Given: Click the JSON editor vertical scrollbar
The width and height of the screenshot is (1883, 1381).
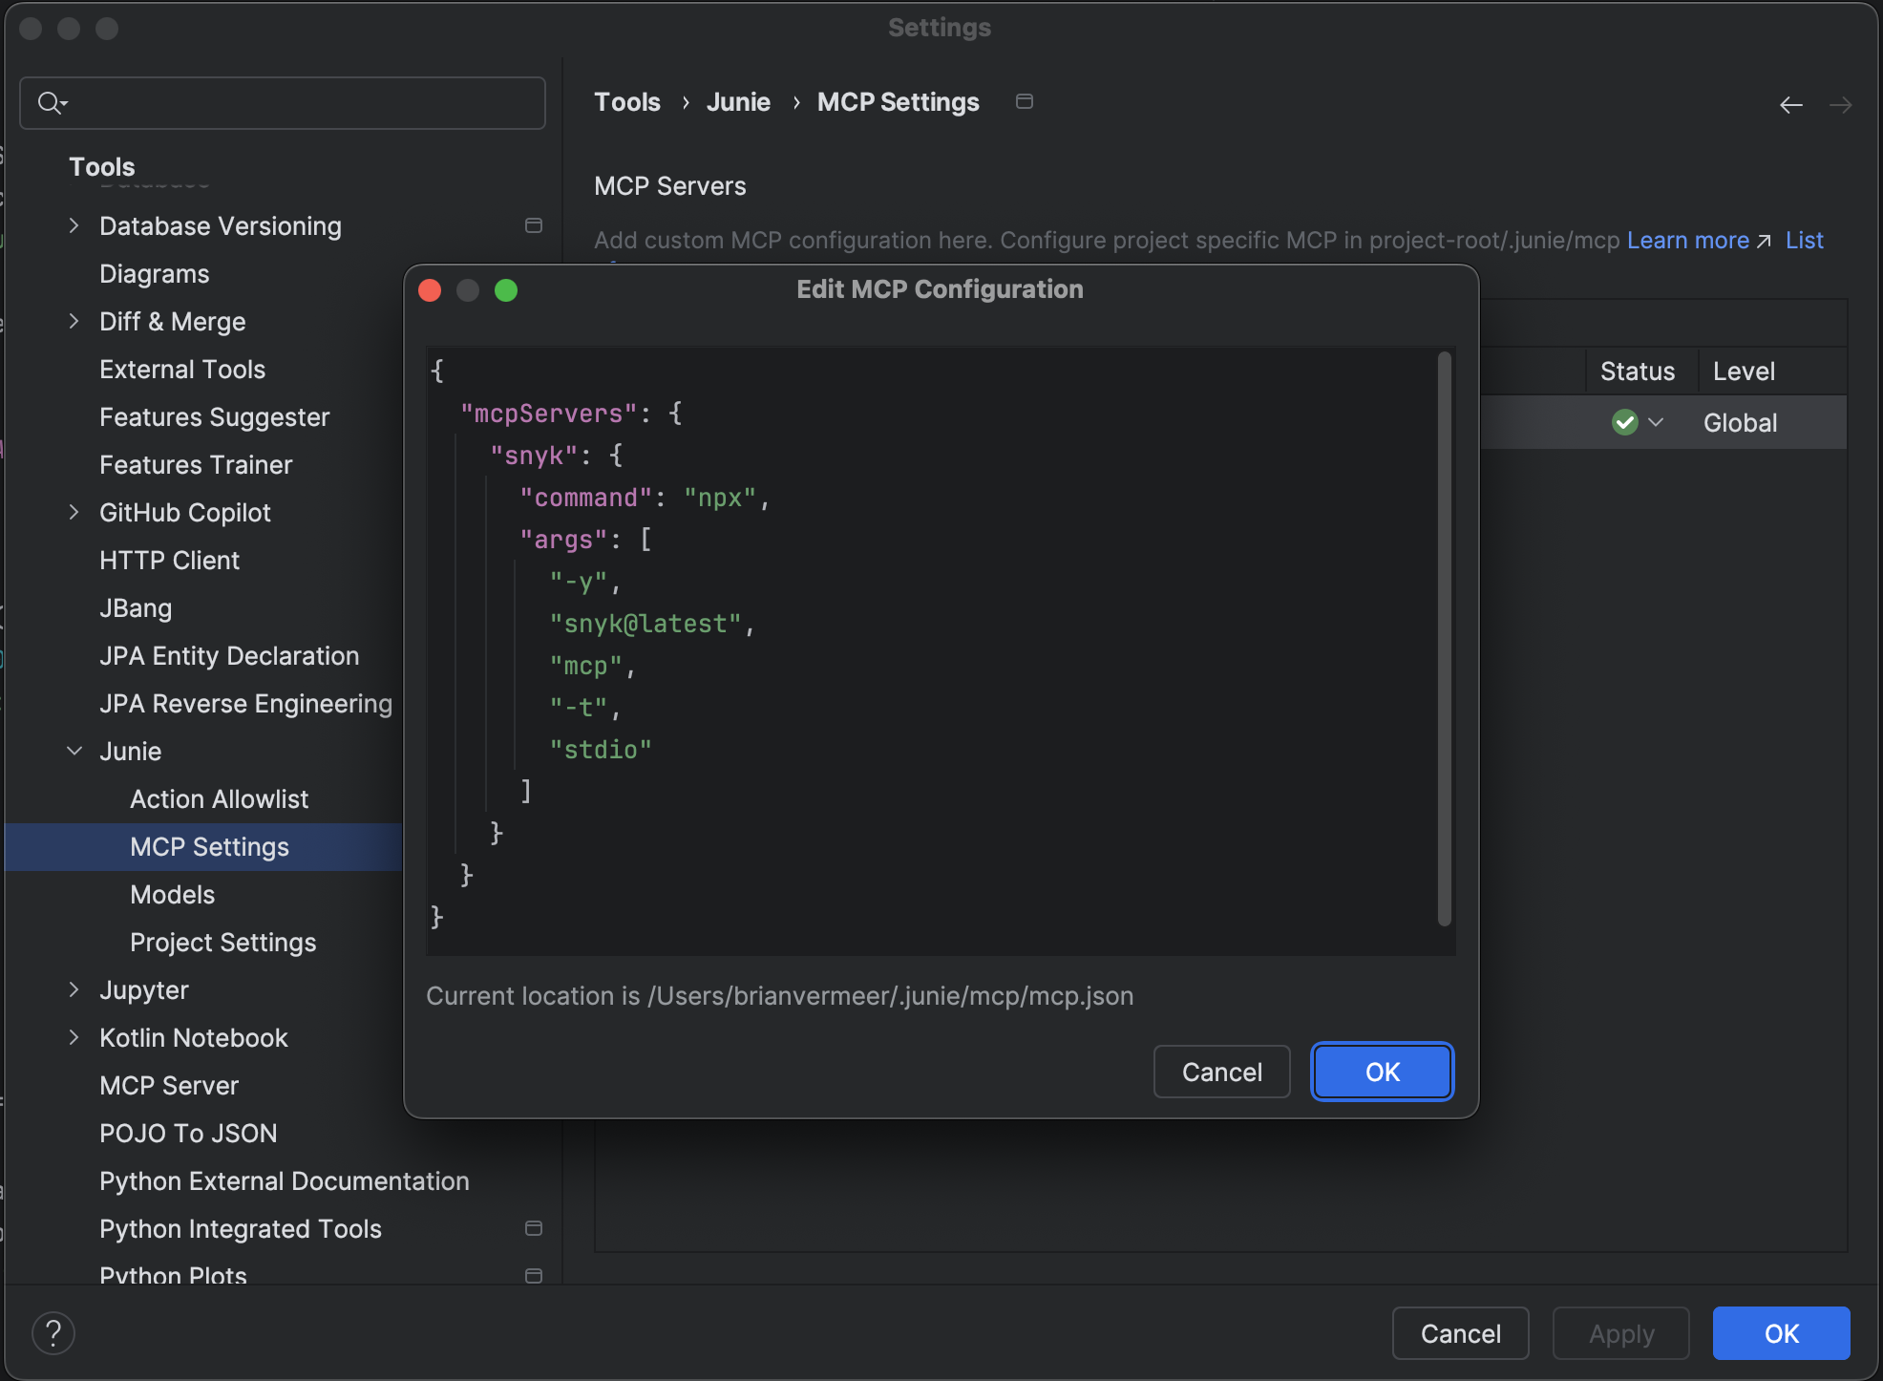Looking at the screenshot, I should coord(1444,638).
